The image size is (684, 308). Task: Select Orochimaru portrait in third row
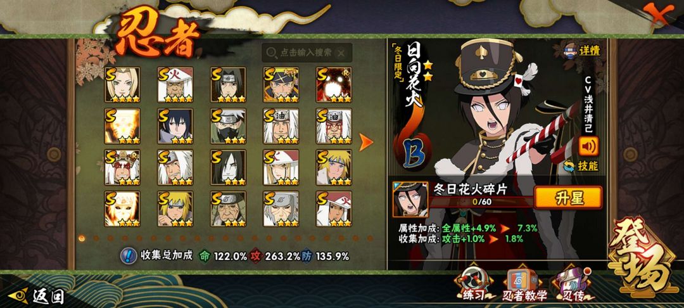pyautogui.click(x=228, y=167)
